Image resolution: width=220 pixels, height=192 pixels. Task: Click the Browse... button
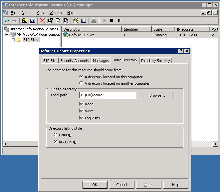[157, 95]
